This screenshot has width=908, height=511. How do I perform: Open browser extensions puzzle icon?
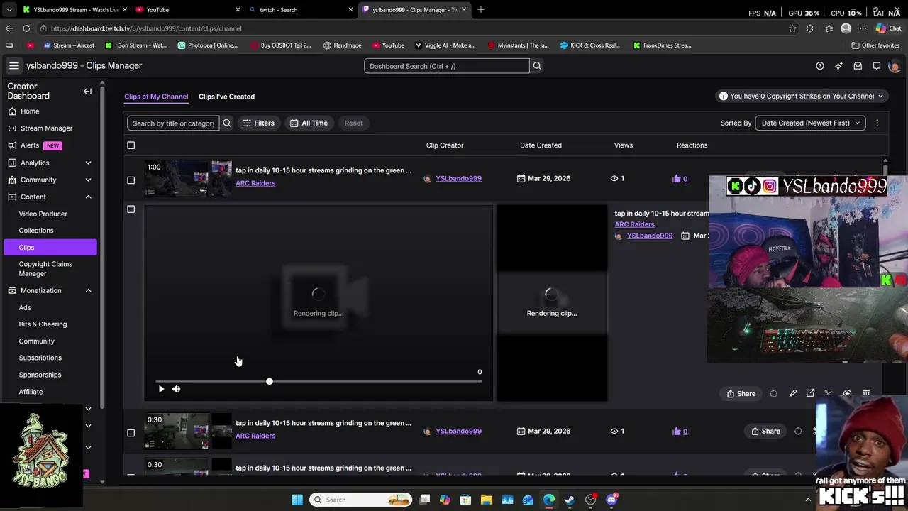point(810,28)
